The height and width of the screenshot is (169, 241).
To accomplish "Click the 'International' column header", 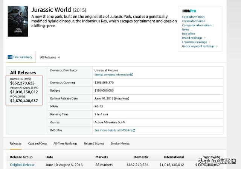I will pyautogui.click(x=174, y=157).
